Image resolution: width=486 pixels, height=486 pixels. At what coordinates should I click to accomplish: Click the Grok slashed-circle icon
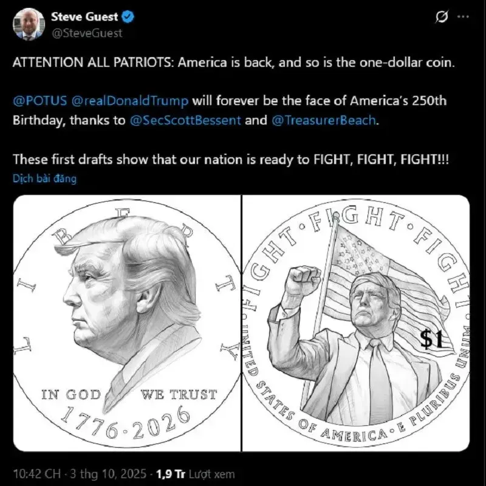(442, 16)
